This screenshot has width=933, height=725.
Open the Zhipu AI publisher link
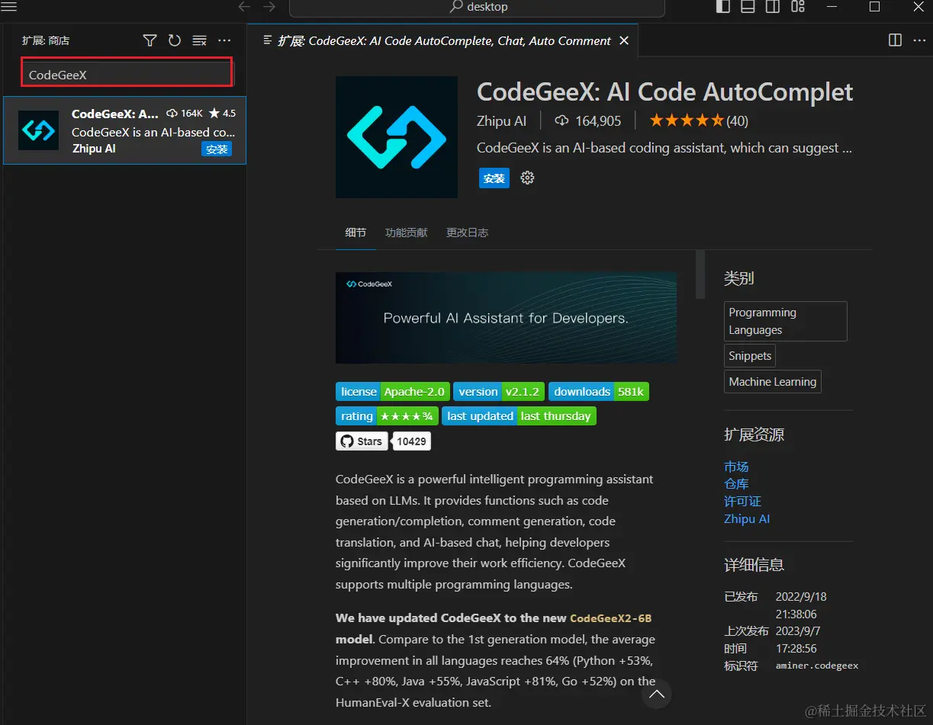pyautogui.click(x=501, y=120)
